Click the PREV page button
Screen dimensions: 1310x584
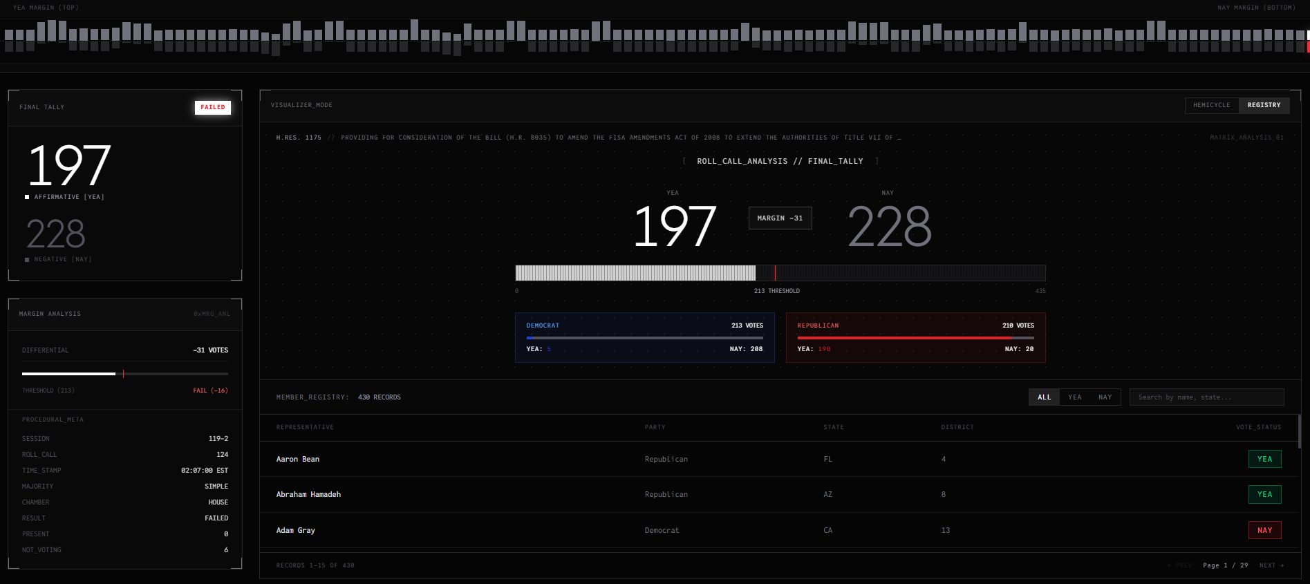[1179, 565]
